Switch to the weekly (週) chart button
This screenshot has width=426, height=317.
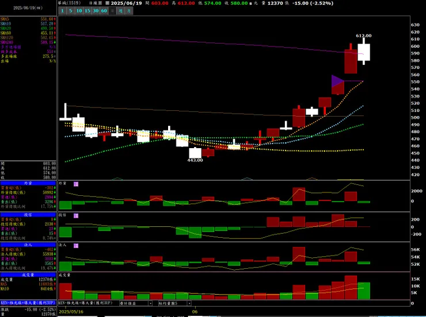click(x=121, y=11)
